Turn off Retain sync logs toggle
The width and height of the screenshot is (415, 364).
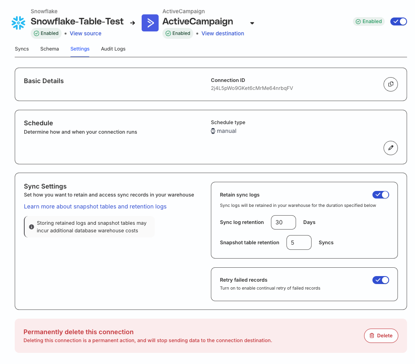(x=381, y=195)
